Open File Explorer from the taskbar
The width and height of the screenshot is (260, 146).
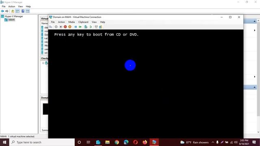coord(107,142)
